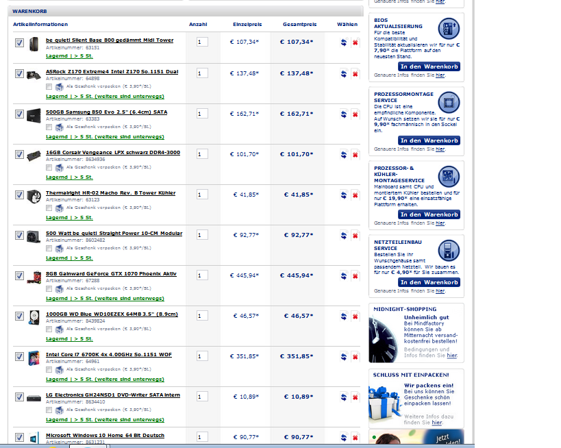The height and width of the screenshot is (448, 561).
Task: Open Intel Core i7 6700K product link
Action: (x=109, y=355)
